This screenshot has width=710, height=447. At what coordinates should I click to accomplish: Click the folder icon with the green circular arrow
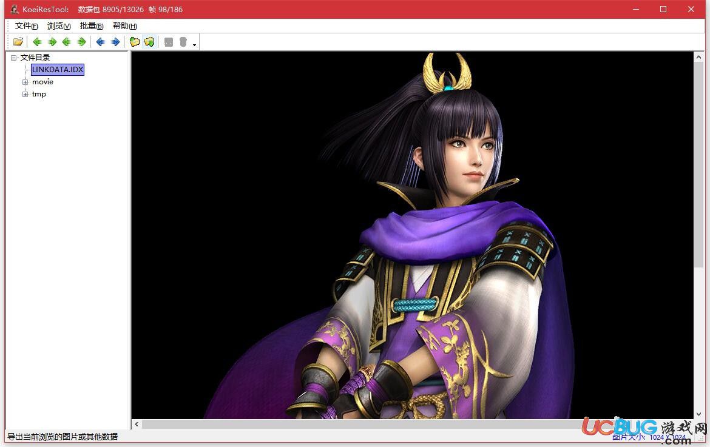click(x=135, y=42)
